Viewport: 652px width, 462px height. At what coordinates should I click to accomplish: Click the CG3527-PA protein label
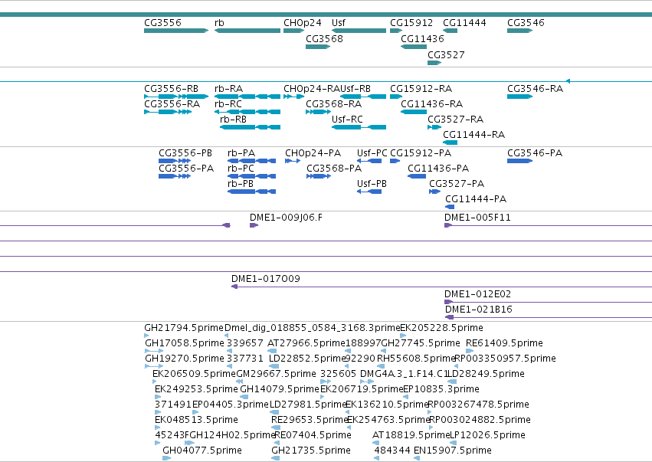click(457, 184)
